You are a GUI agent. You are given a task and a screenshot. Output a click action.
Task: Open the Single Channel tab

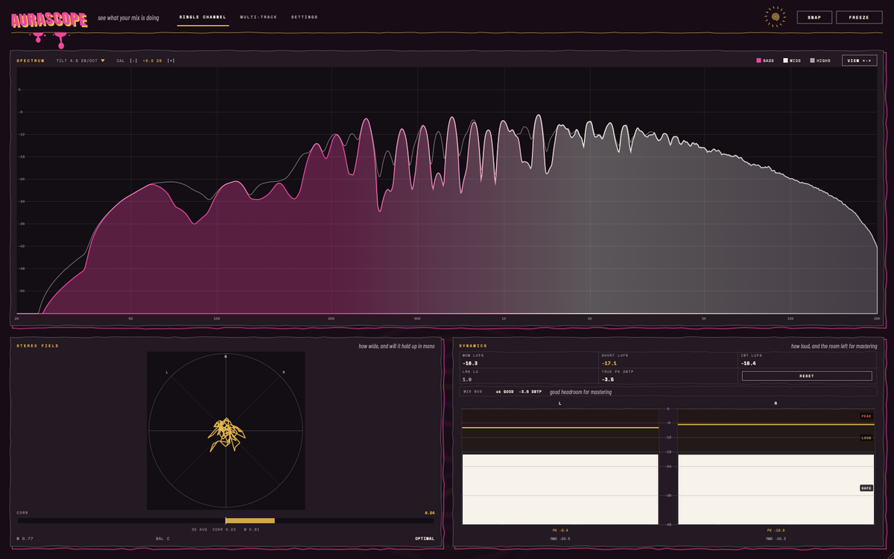[203, 17]
